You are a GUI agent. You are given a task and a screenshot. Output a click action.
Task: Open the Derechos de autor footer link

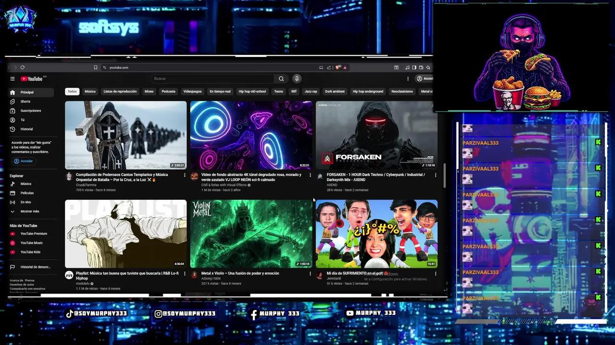point(22,285)
